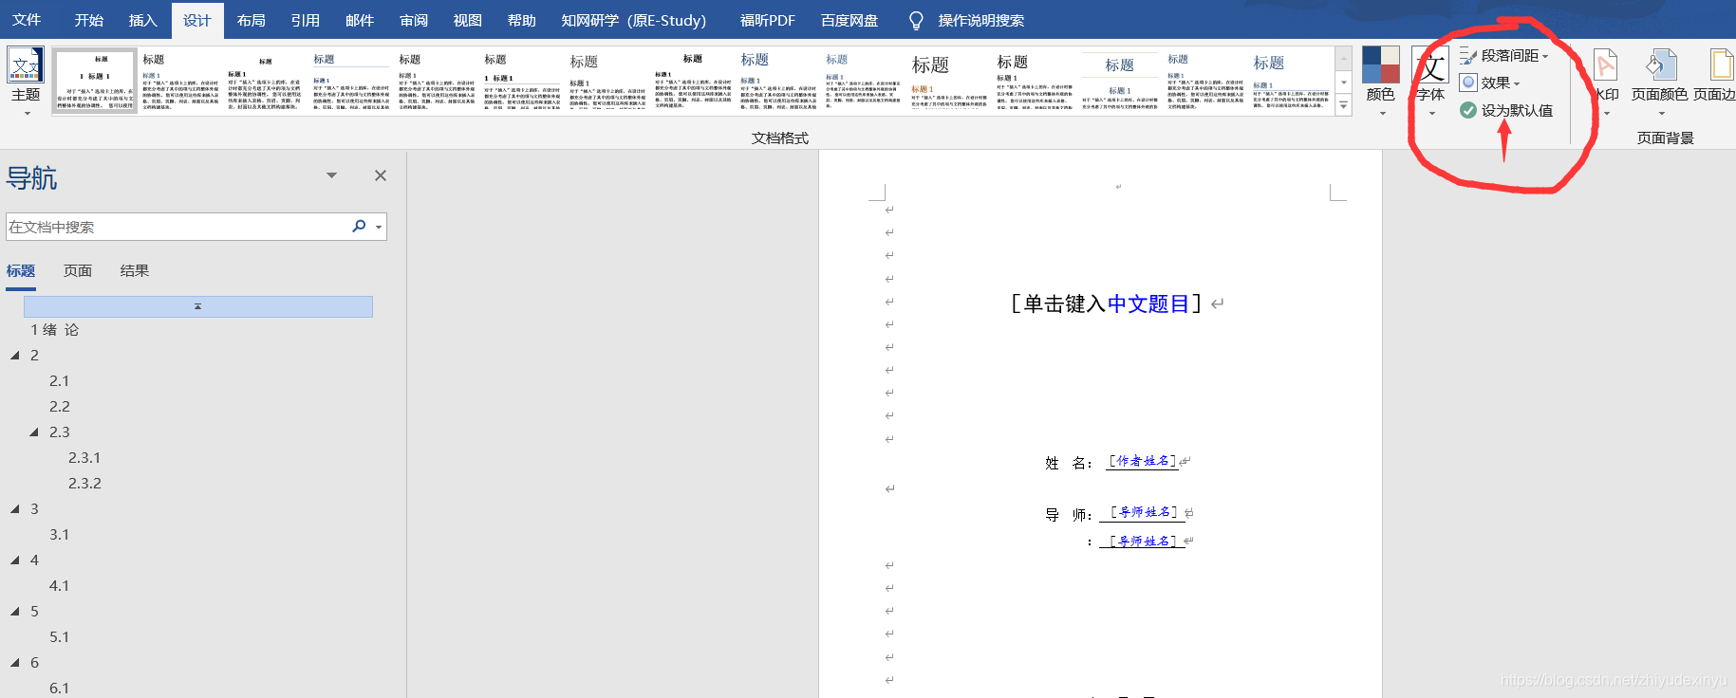The height and width of the screenshot is (698, 1736).
Task: Open navigation pane options dropdown arrow
Action: click(x=331, y=175)
